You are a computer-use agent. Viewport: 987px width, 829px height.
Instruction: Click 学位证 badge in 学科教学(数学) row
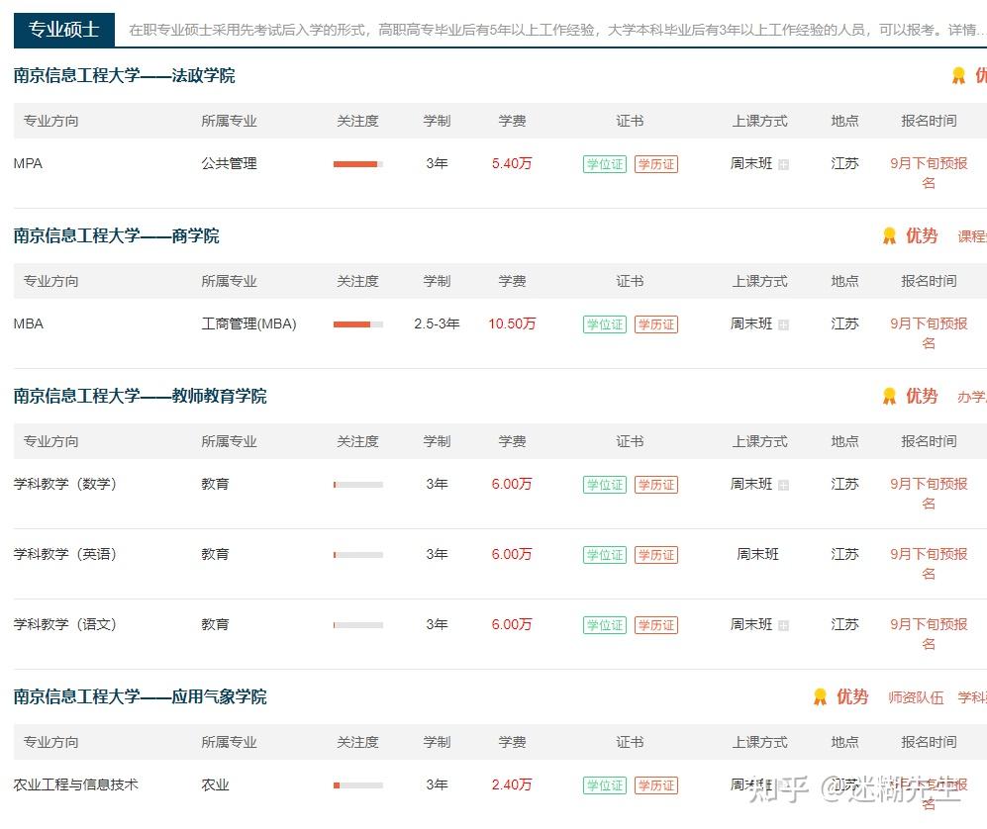coord(605,485)
